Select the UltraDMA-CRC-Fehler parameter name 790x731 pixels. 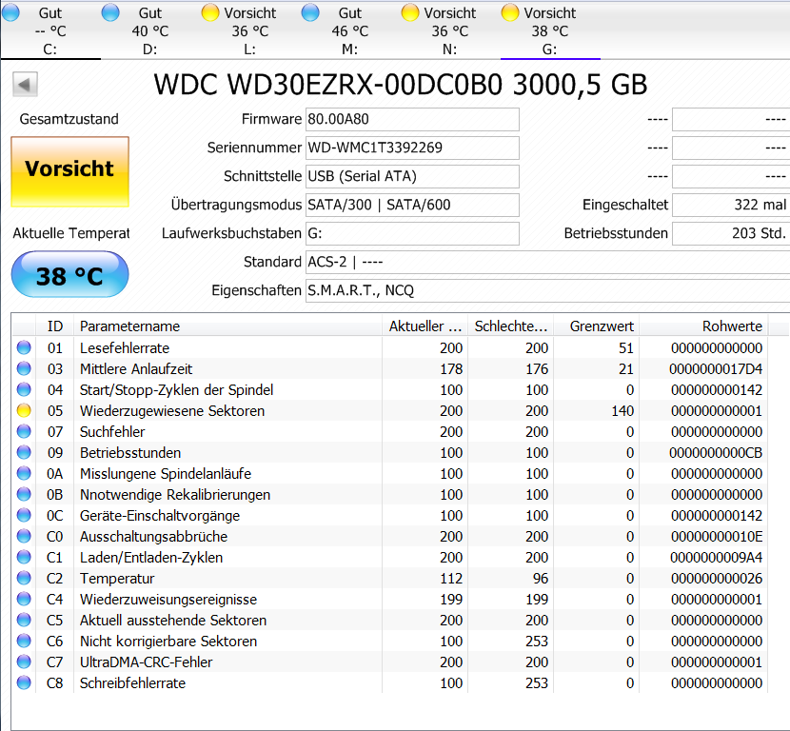[147, 662]
